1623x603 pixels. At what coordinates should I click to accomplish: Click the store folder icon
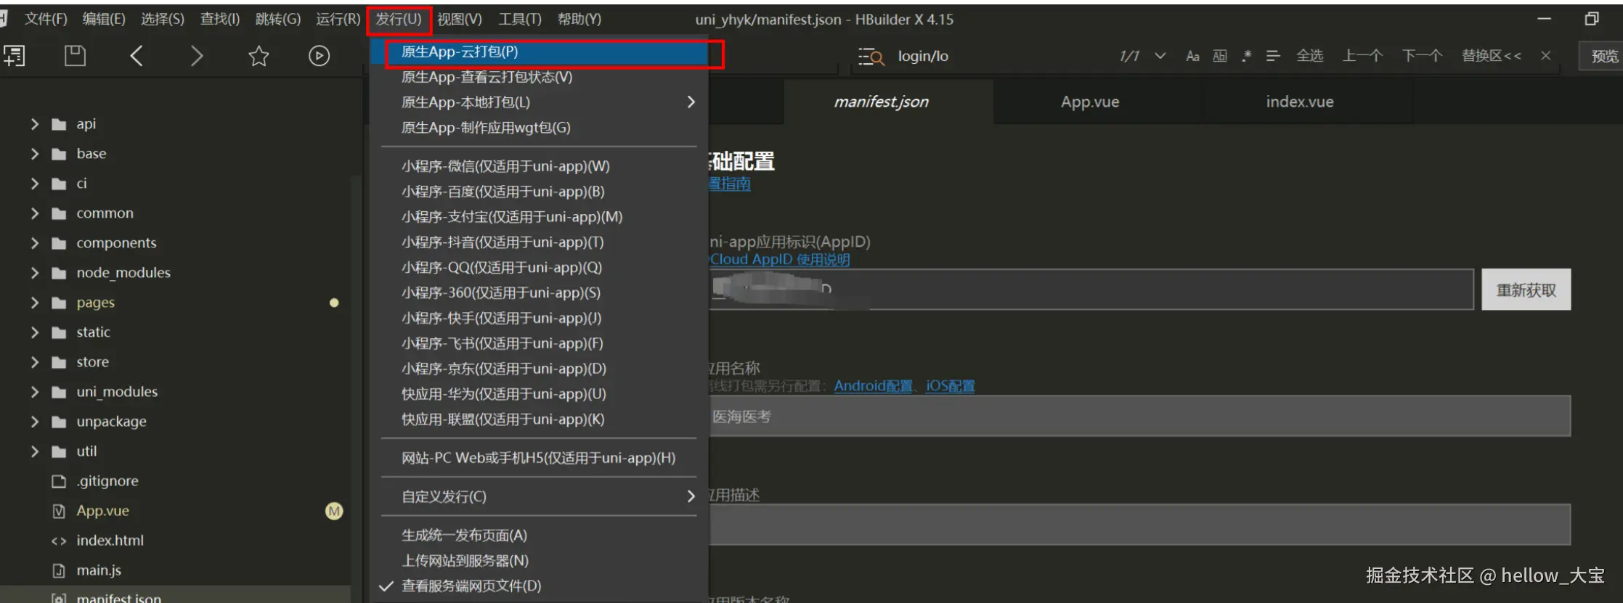coord(59,363)
